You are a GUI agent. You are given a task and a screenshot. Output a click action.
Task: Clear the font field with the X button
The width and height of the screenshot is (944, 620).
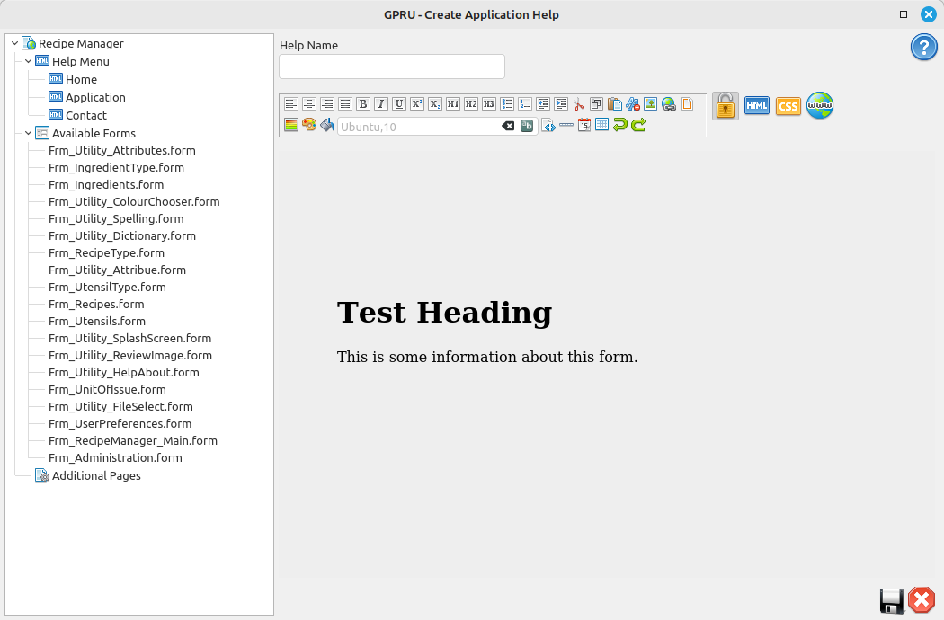point(508,126)
